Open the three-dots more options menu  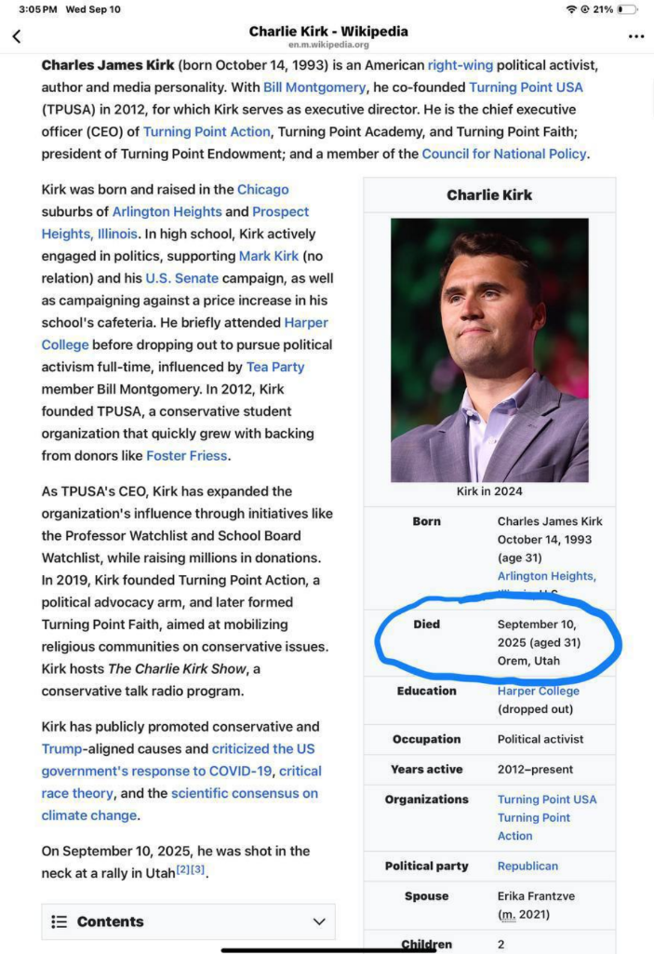click(636, 36)
